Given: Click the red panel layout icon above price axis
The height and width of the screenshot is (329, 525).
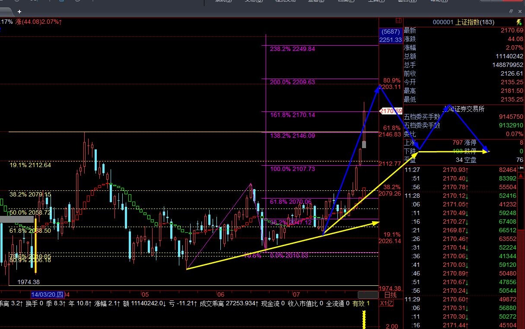Looking at the screenshot, I should [398, 20].
